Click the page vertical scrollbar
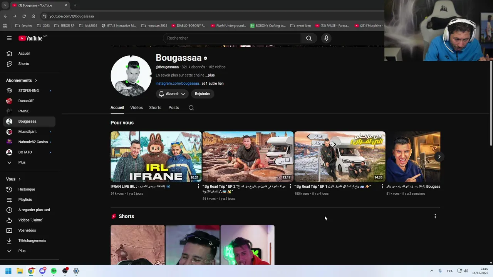This screenshot has width=493, height=277. tap(491, 104)
